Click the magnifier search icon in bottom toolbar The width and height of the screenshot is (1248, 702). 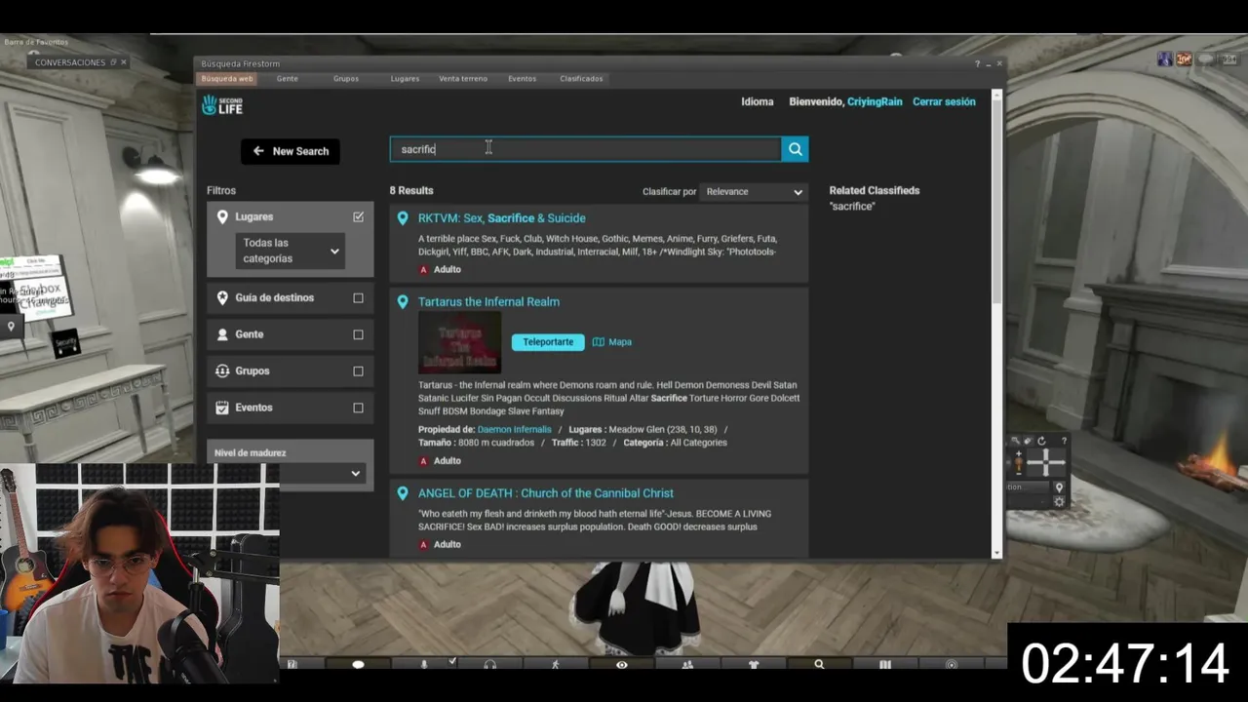point(819,665)
